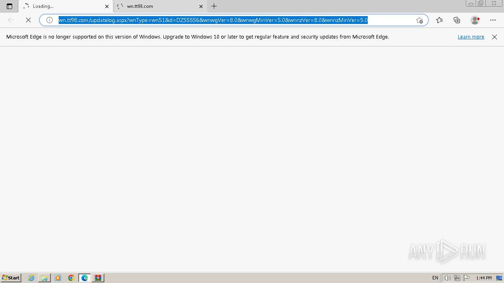Open the network tray icon

point(457,278)
